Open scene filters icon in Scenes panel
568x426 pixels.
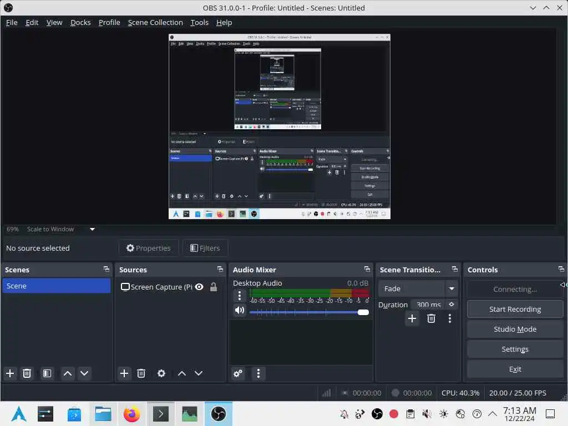click(47, 373)
